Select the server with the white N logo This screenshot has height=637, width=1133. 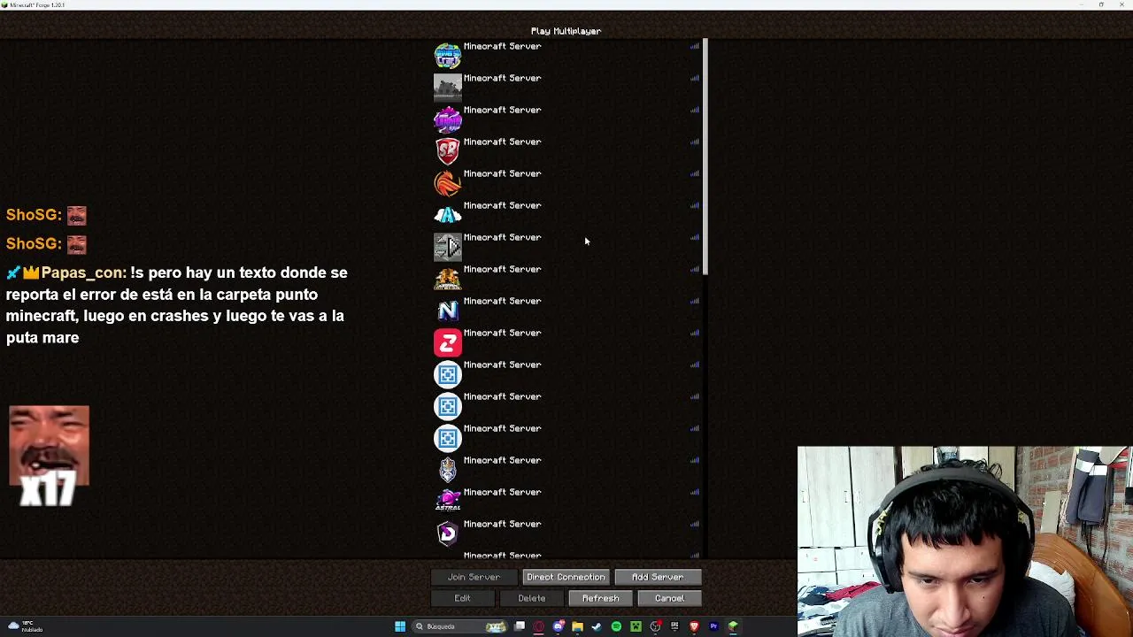(566, 311)
